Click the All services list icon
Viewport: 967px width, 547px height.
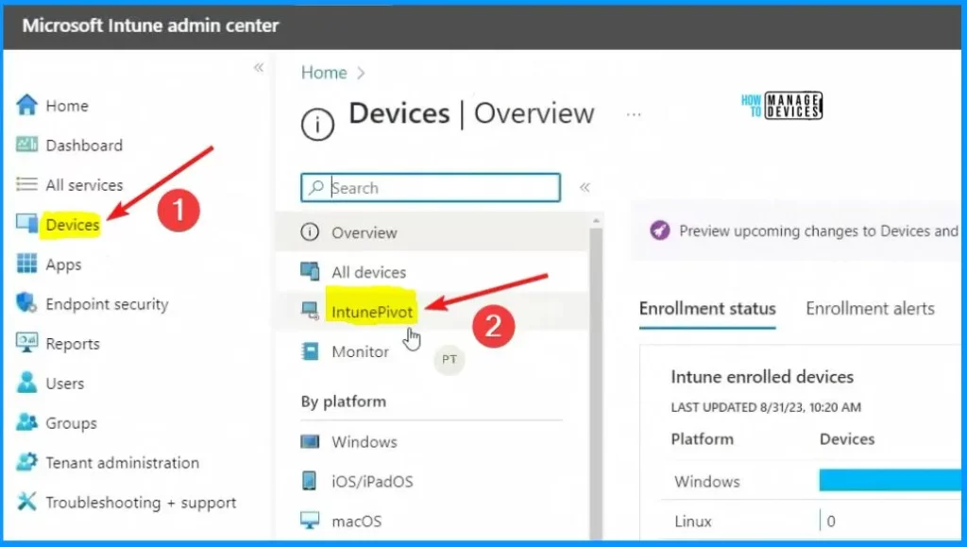[x=26, y=184]
